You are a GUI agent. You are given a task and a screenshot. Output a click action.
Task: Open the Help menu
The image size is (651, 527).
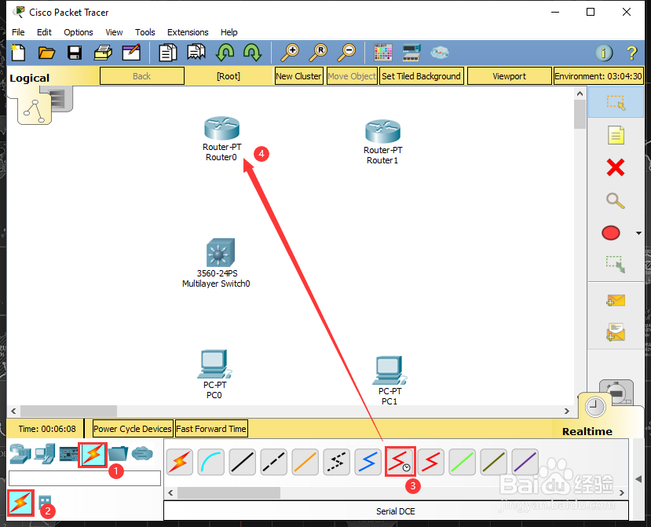click(x=229, y=32)
